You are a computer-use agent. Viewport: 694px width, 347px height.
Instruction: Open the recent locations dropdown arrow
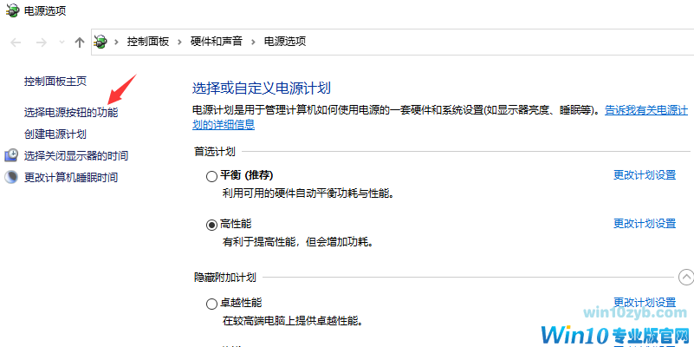click(61, 42)
